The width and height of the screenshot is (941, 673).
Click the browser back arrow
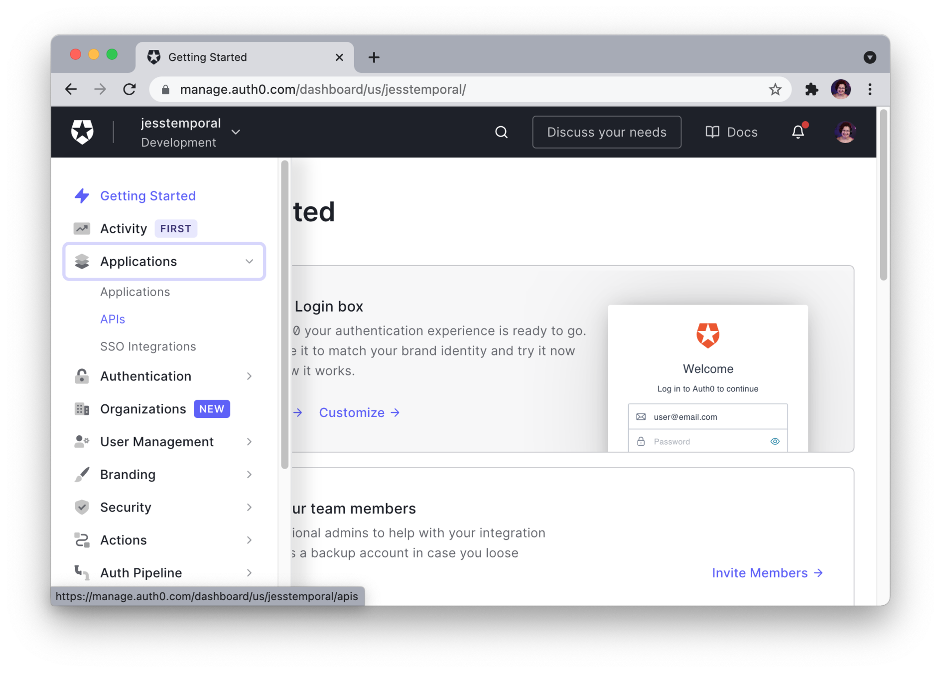71,89
